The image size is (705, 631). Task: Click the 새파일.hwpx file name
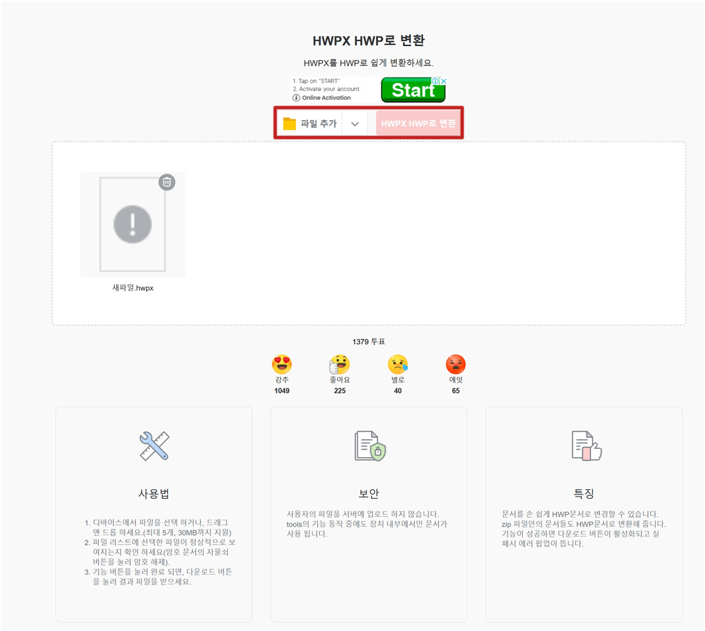coord(133,288)
